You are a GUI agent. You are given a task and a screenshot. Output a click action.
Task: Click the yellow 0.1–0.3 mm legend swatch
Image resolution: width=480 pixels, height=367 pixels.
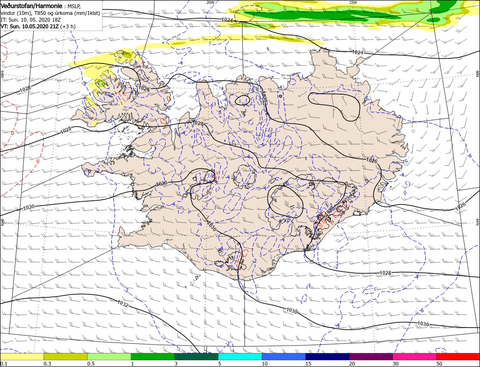pyautogui.click(x=22, y=357)
